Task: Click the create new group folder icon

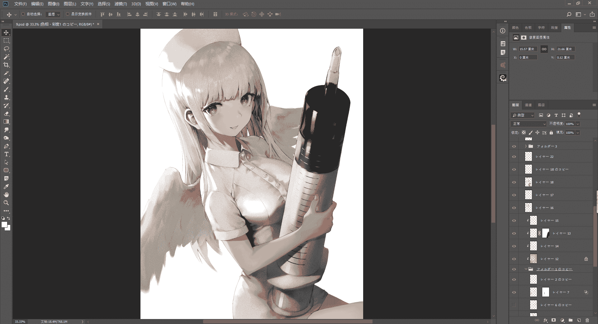Action: (571, 320)
